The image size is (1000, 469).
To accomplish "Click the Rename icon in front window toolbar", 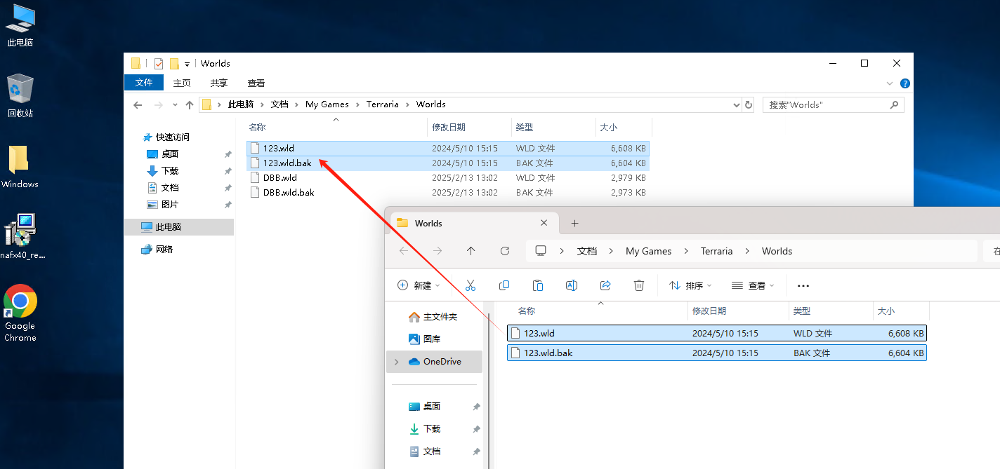I will (572, 285).
